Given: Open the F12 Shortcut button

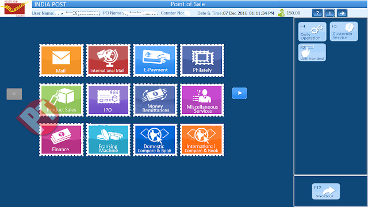Looking at the screenshot, I should pos(326,191).
